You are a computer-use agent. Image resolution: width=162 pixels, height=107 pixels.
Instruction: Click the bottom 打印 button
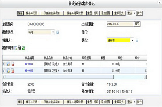96,102
